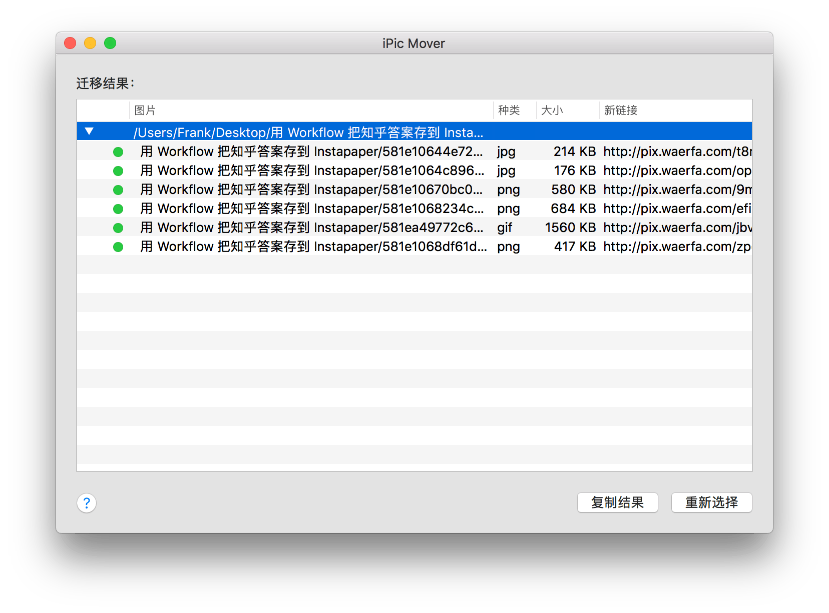Collapse the /Users/Frank/Desktop folder row triangle

[x=89, y=131]
